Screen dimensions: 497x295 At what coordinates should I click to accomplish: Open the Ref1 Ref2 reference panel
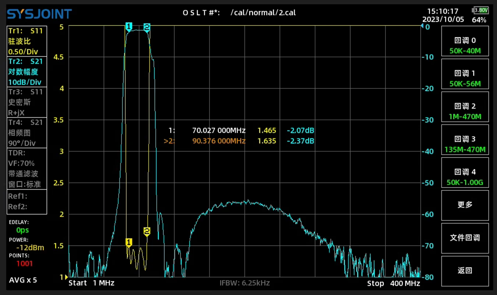coord(27,201)
